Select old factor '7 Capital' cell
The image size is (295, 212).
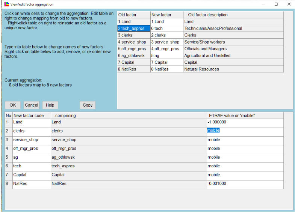[134, 62]
